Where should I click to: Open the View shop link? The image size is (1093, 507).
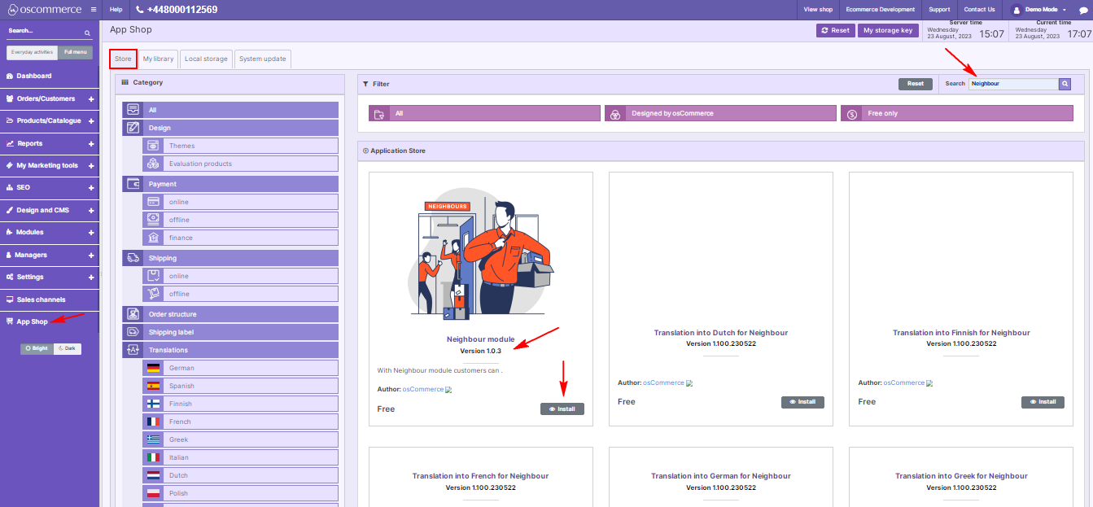tap(818, 10)
